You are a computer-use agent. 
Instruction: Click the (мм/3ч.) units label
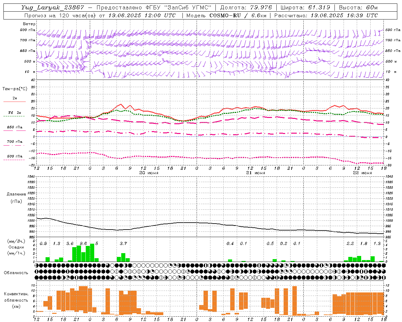click(16, 241)
